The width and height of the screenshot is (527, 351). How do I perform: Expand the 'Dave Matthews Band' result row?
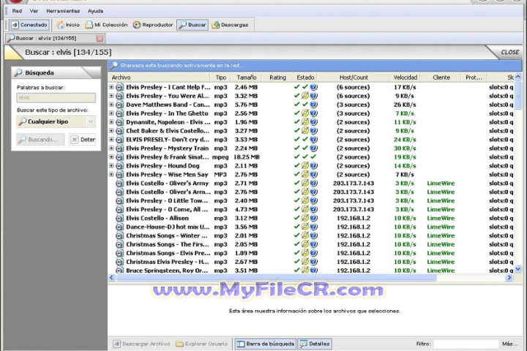click(111, 105)
